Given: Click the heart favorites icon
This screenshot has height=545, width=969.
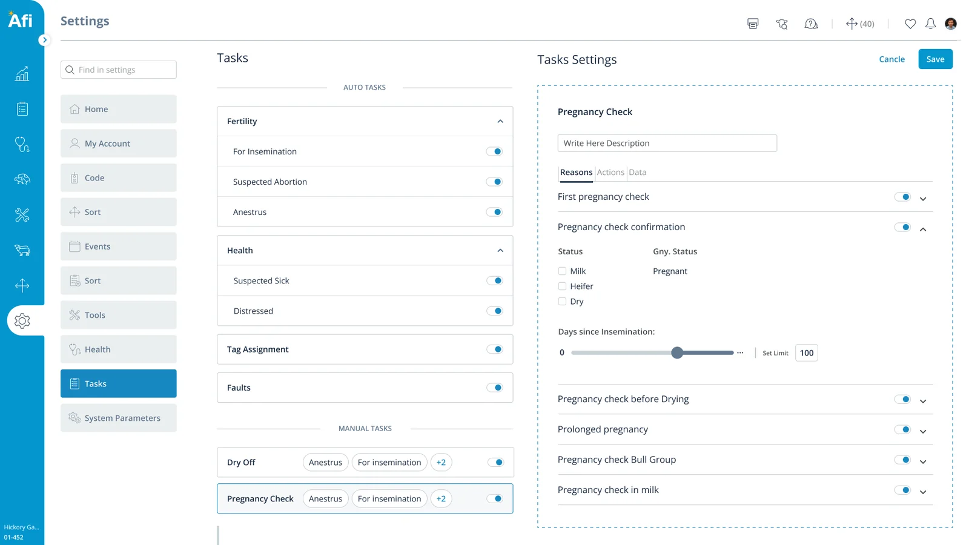Looking at the screenshot, I should [x=910, y=24].
